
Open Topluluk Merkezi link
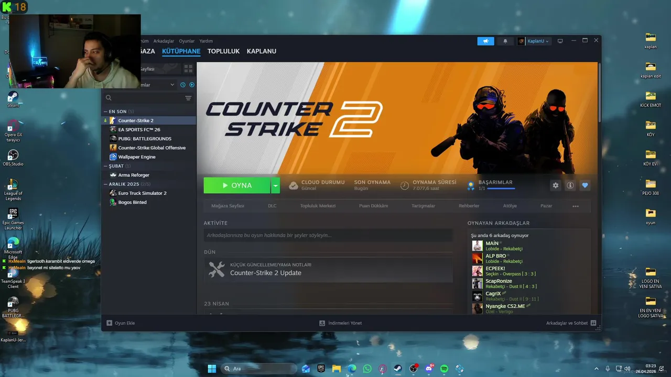[x=318, y=206]
